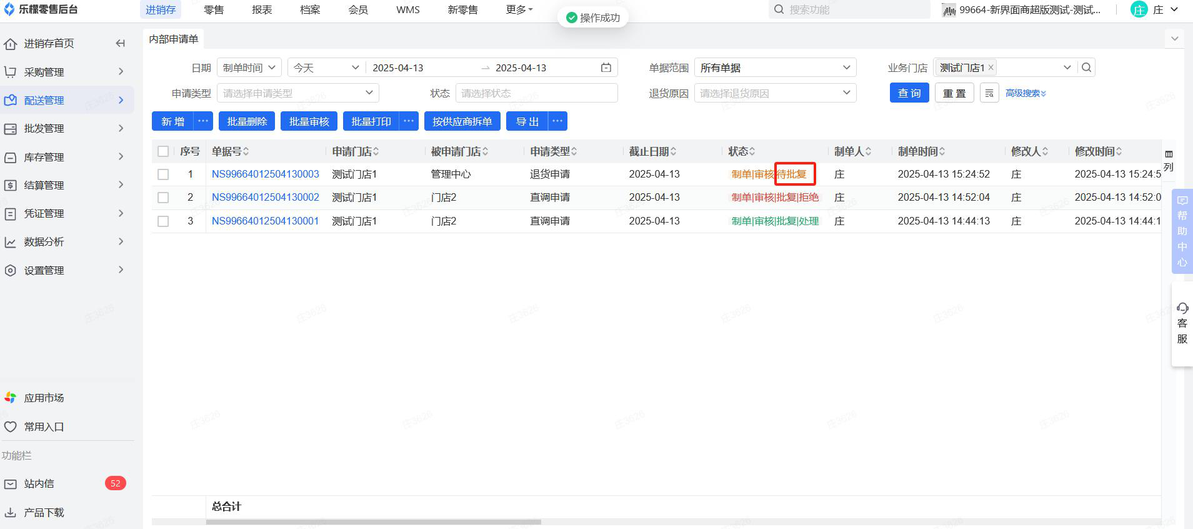Open document NS99664012504130002 link
This screenshot has height=529, width=1193.
(265, 198)
